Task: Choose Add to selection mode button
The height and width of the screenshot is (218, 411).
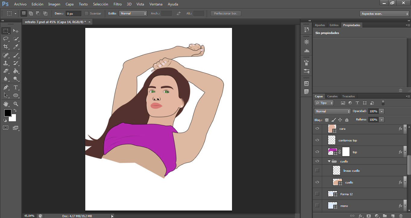Action: tap(31, 14)
